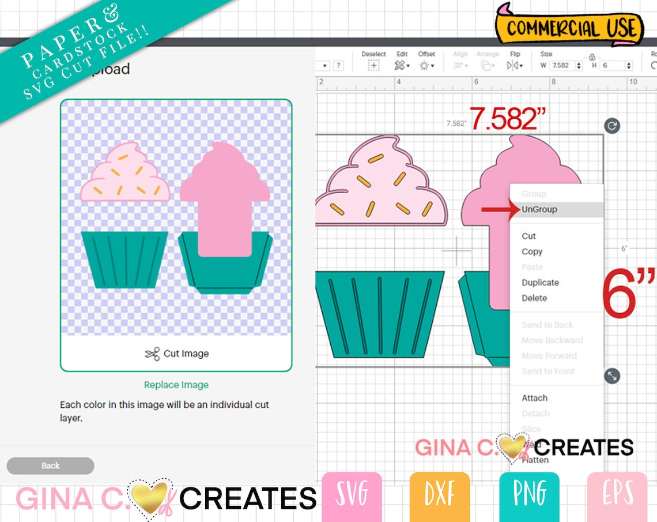Image resolution: width=657 pixels, height=522 pixels.
Task: Click the Arrange icon
Action: click(485, 65)
